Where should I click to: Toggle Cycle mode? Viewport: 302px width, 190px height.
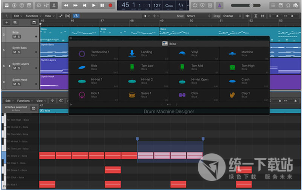(x=195, y=6)
